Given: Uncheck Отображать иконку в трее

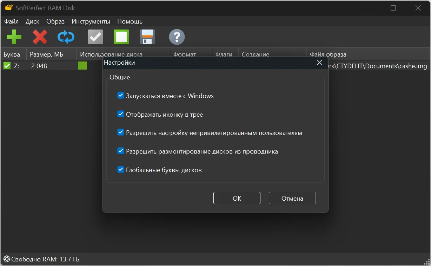Looking at the screenshot, I should click(121, 114).
